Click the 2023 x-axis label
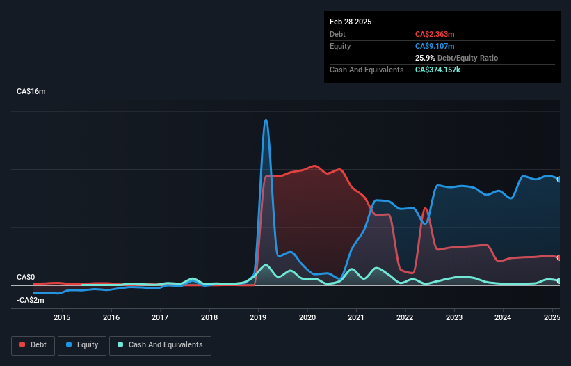This screenshot has width=571, height=366. coord(453,317)
